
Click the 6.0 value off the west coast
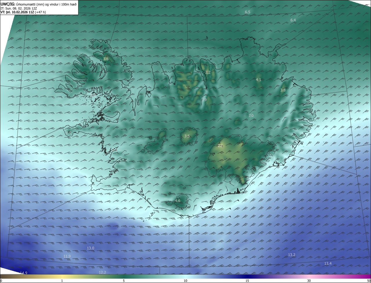pos(69,133)
